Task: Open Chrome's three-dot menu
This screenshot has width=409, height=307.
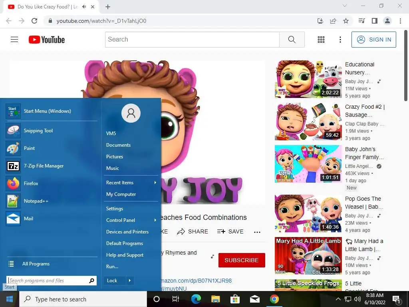Action: pos(400,21)
